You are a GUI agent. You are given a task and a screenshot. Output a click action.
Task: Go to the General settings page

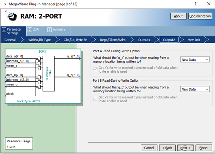(x=10, y=40)
